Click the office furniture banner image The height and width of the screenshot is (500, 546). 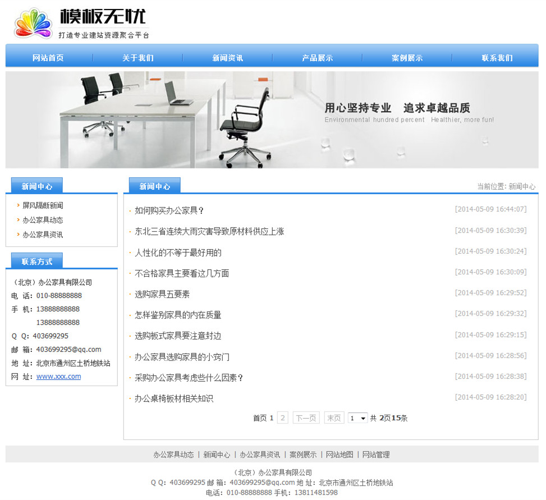click(272, 120)
